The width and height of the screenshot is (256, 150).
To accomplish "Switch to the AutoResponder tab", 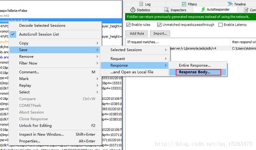I will click(x=215, y=9).
